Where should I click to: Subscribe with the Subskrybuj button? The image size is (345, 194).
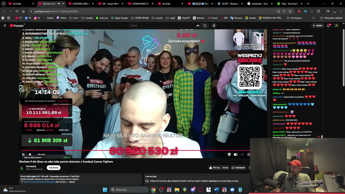(x=53, y=168)
